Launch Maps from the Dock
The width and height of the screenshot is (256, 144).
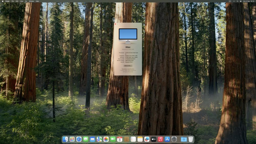point(99,139)
